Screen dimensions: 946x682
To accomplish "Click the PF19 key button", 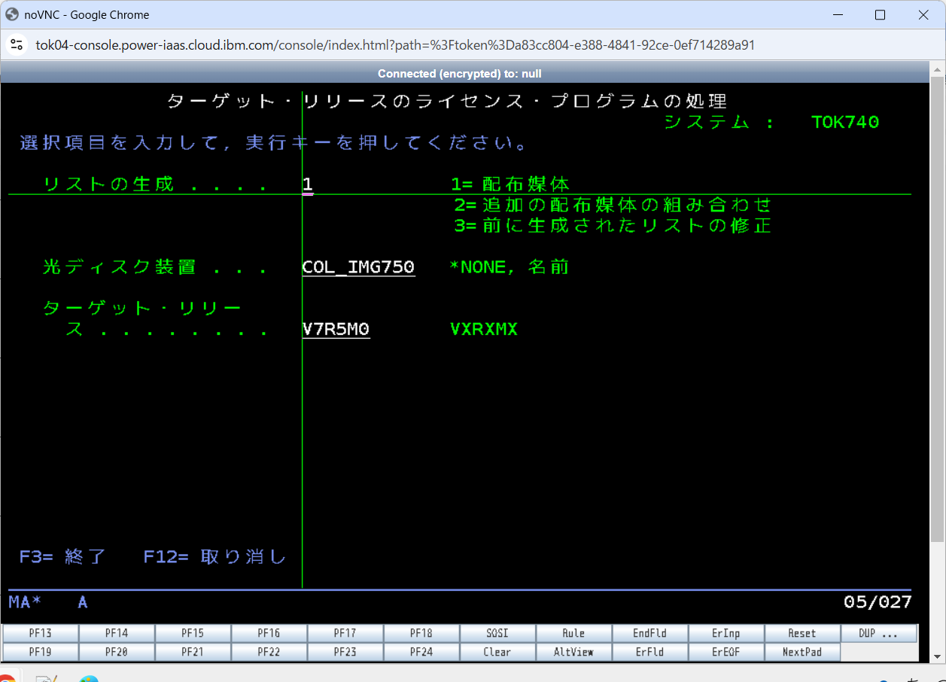I will pos(41,652).
